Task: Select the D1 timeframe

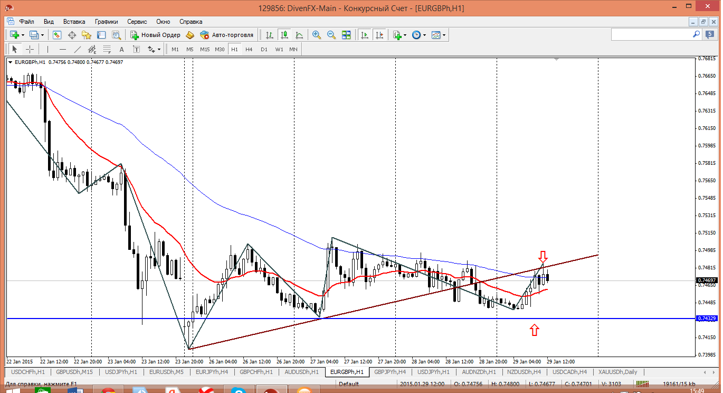Action: click(x=264, y=49)
